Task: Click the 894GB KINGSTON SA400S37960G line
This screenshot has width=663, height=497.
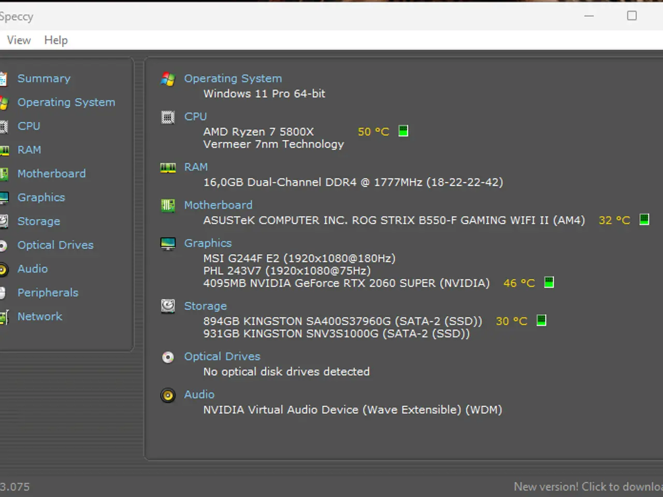Action: (342, 321)
